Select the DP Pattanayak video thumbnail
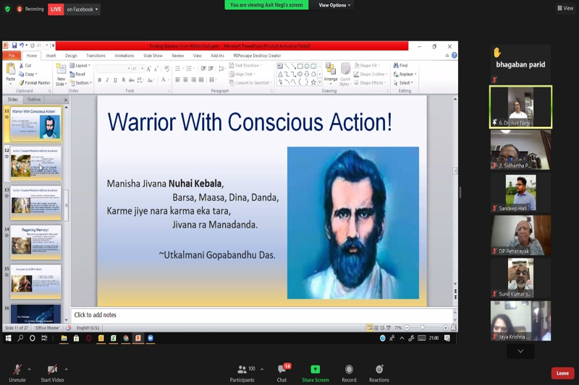Screen dimensions: 579x385 [520, 235]
